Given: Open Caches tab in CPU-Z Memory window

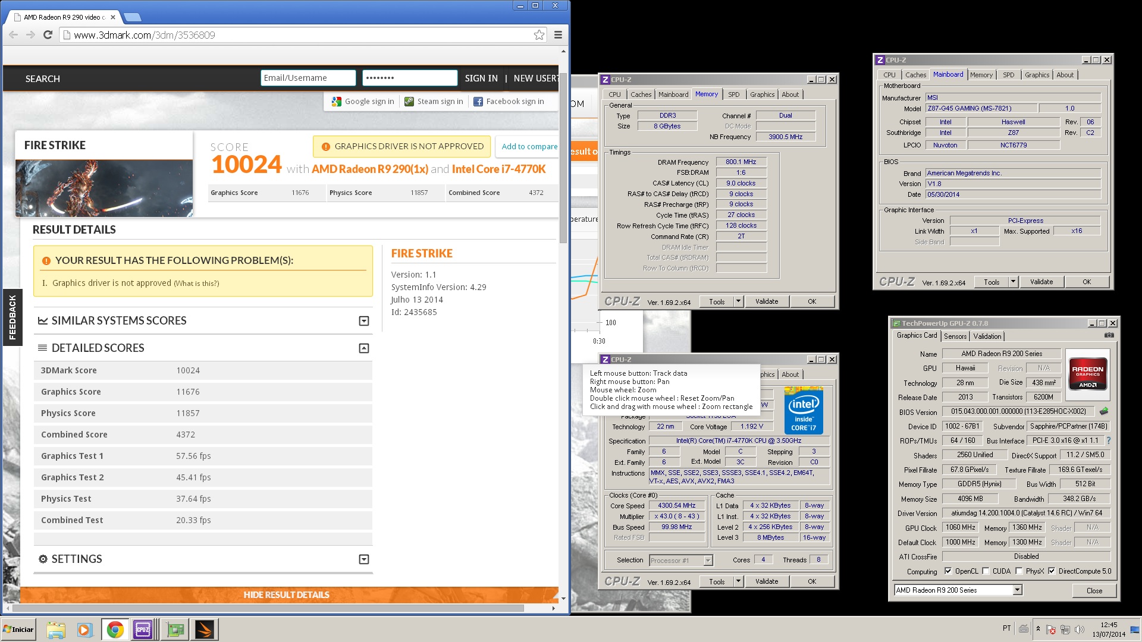Looking at the screenshot, I should click(641, 95).
